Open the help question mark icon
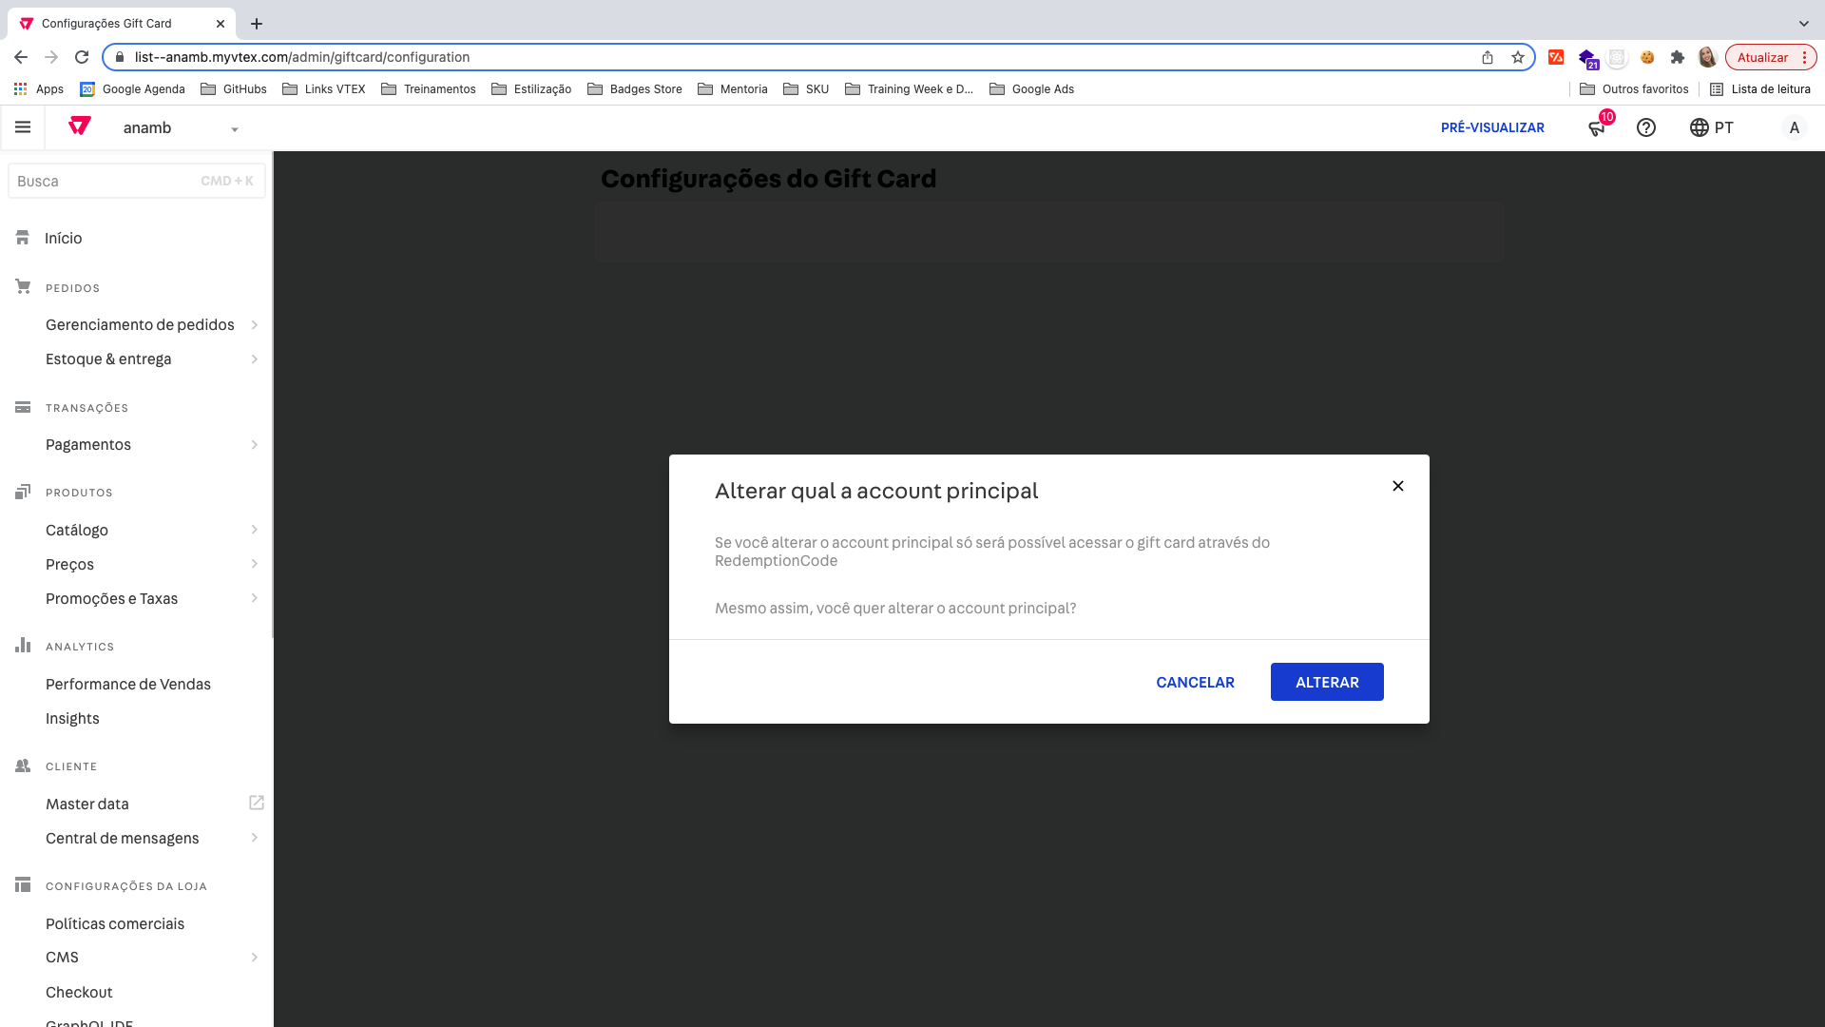 click(x=1646, y=127)
